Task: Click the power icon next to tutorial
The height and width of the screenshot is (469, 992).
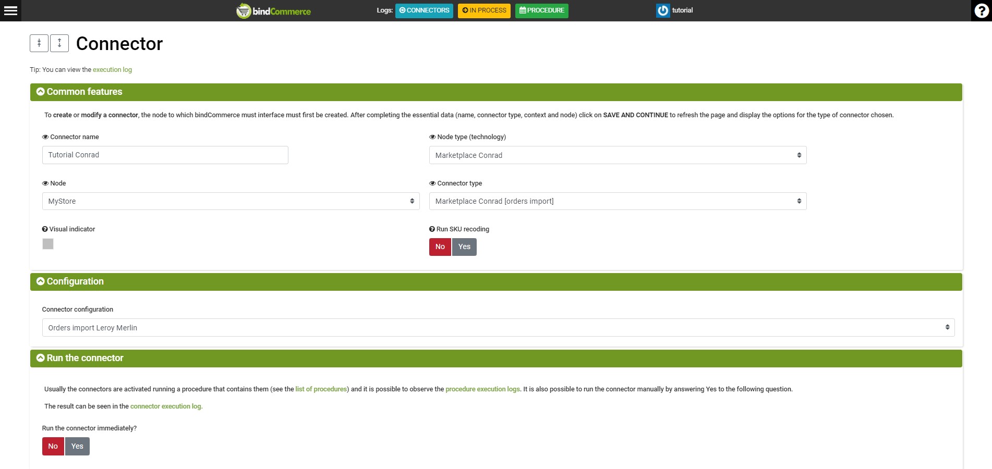Action: coord(663,10)
